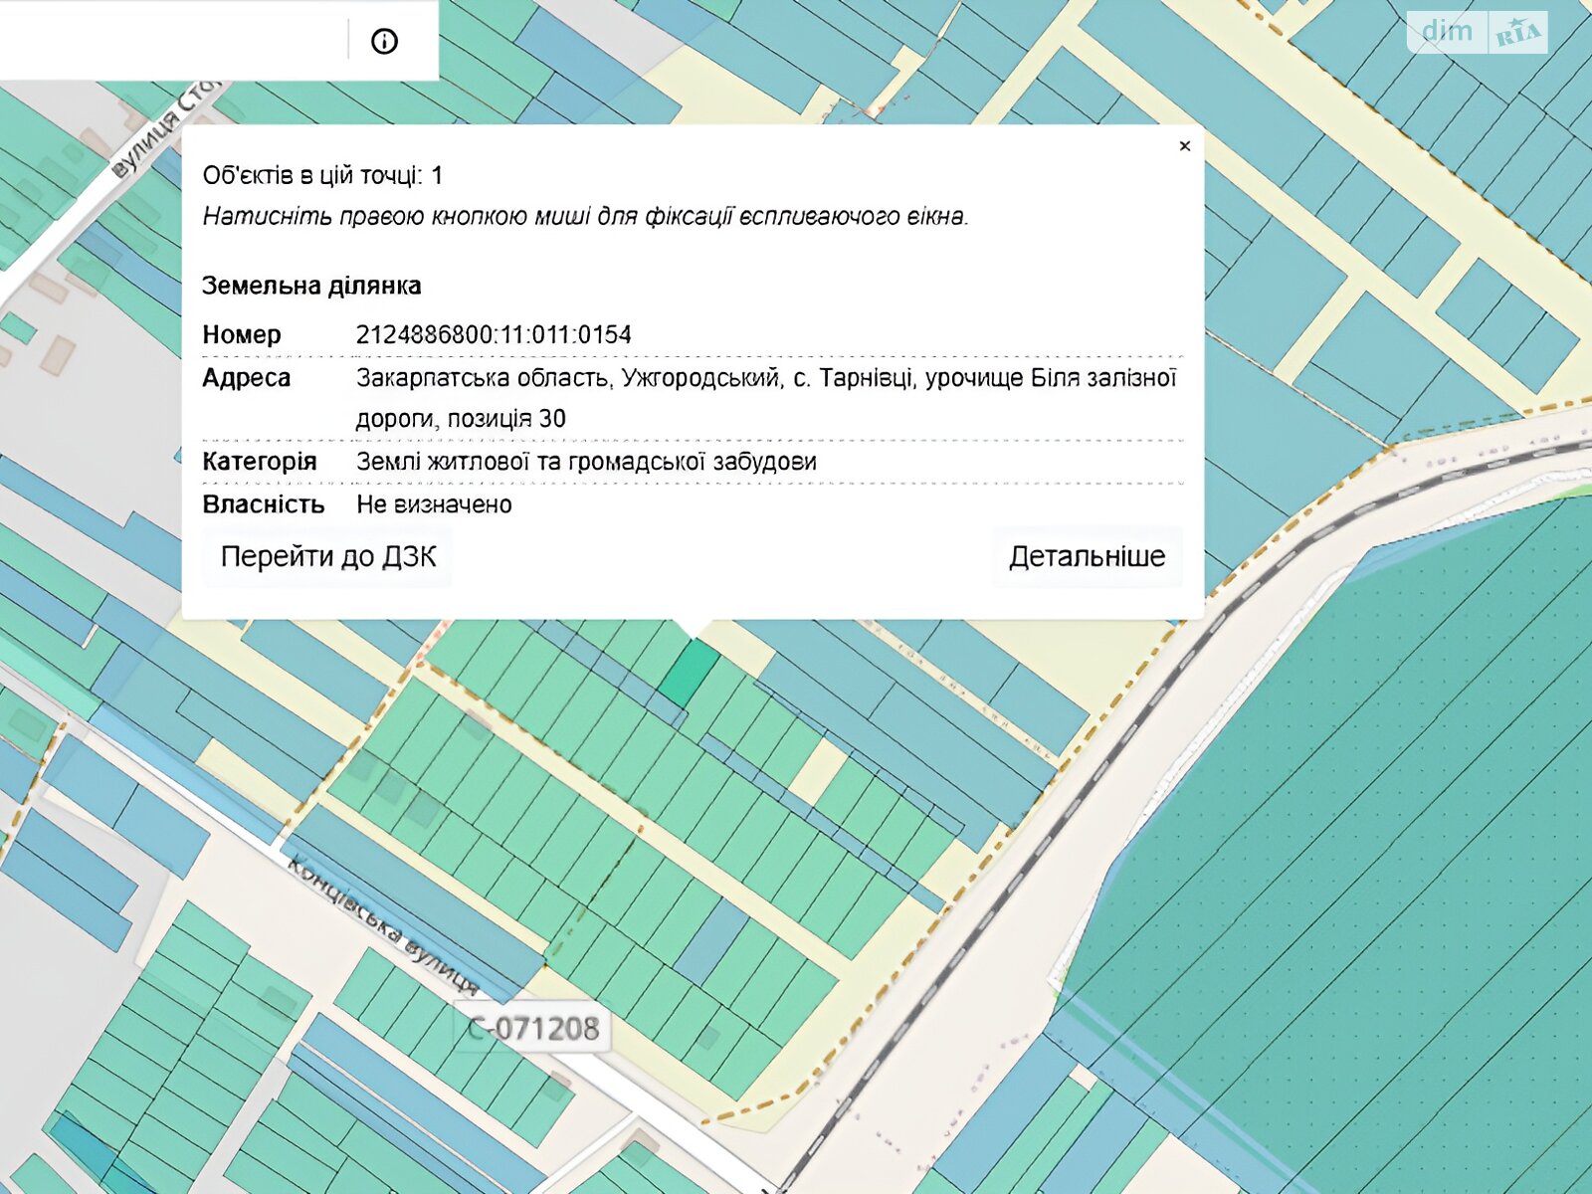
Task: Click cadastral number 2124886800:11:011:0154
Action: 494,334
